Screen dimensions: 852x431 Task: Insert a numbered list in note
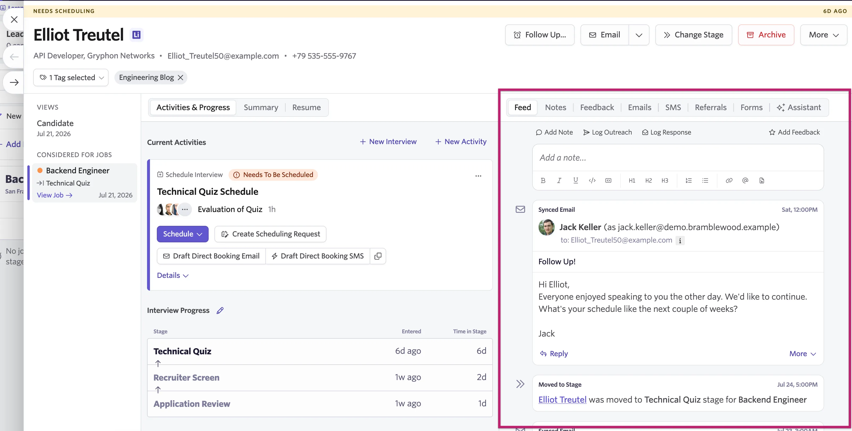689,180
